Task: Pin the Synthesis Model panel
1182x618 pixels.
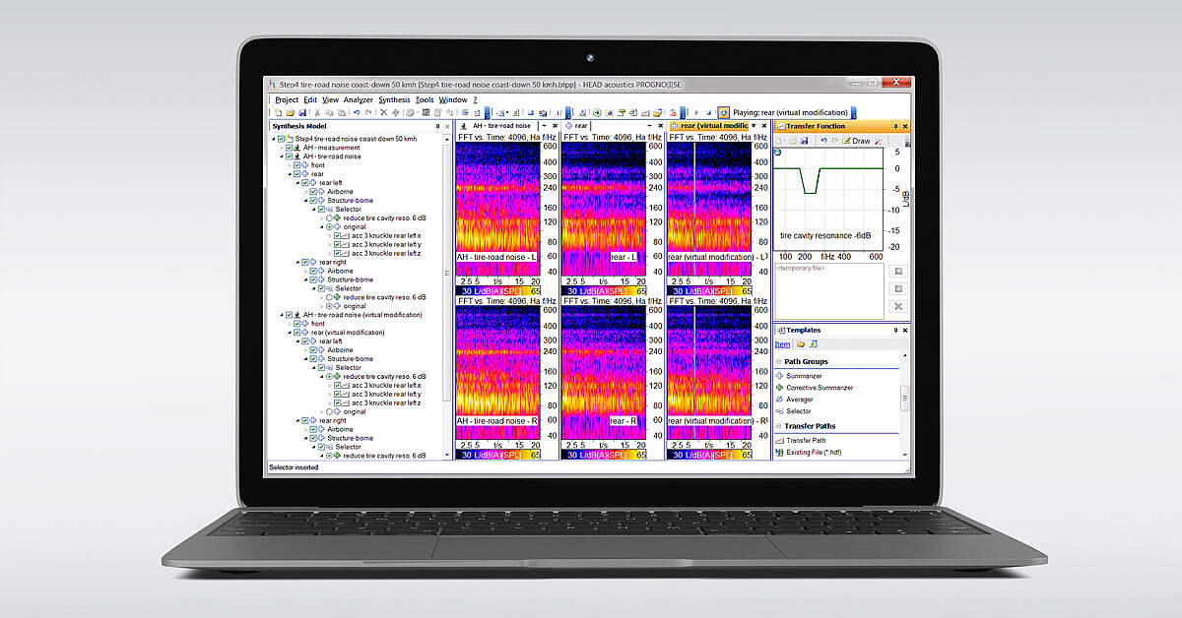Action: 437,126
